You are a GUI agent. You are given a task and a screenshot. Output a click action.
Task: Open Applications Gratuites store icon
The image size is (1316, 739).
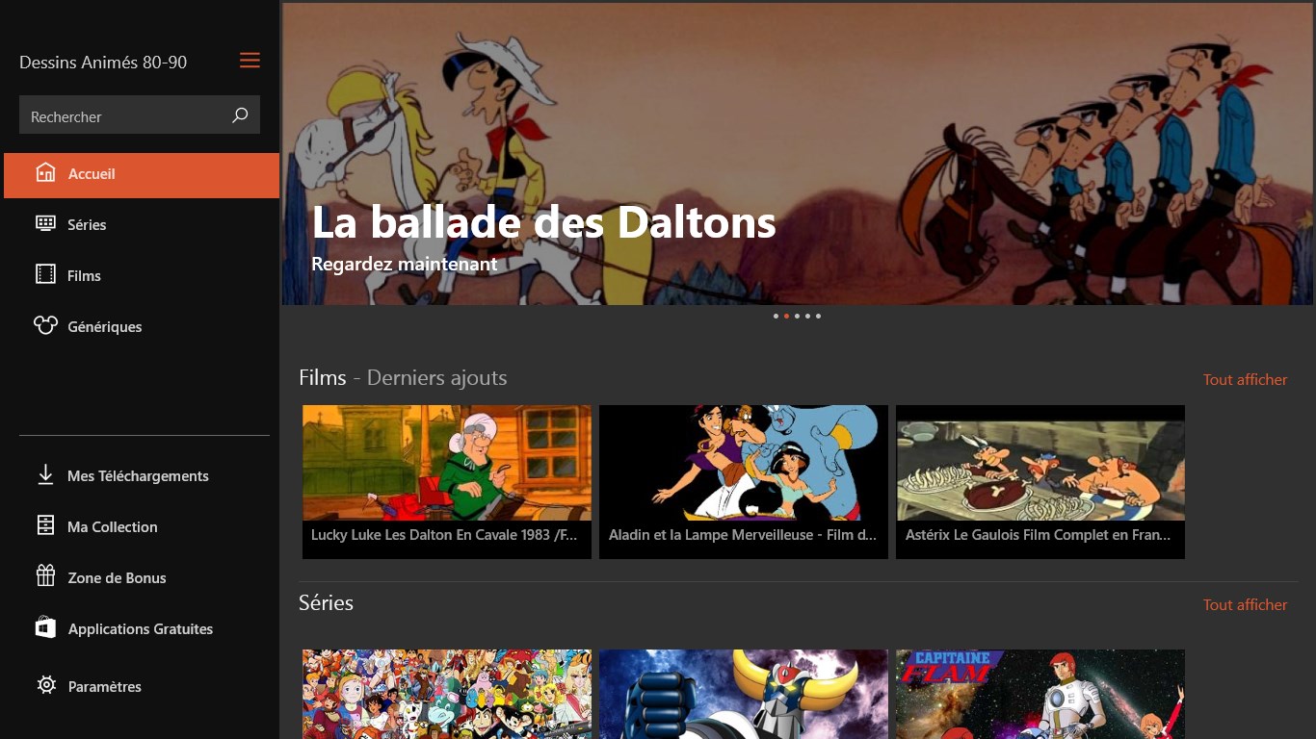[45, 627]
